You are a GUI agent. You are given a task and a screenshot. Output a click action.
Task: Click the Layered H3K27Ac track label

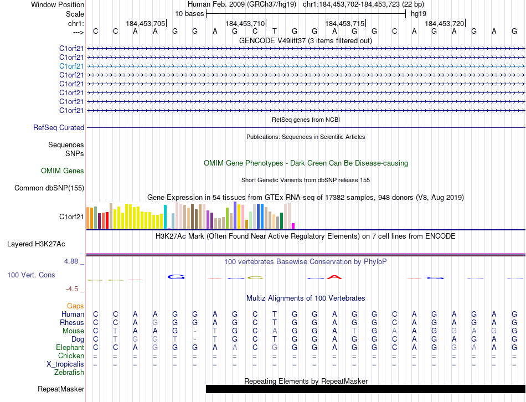[36, 244]
